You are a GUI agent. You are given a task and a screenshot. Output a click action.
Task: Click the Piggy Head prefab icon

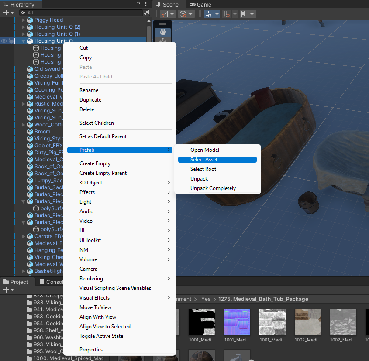[x=30, y=20]
